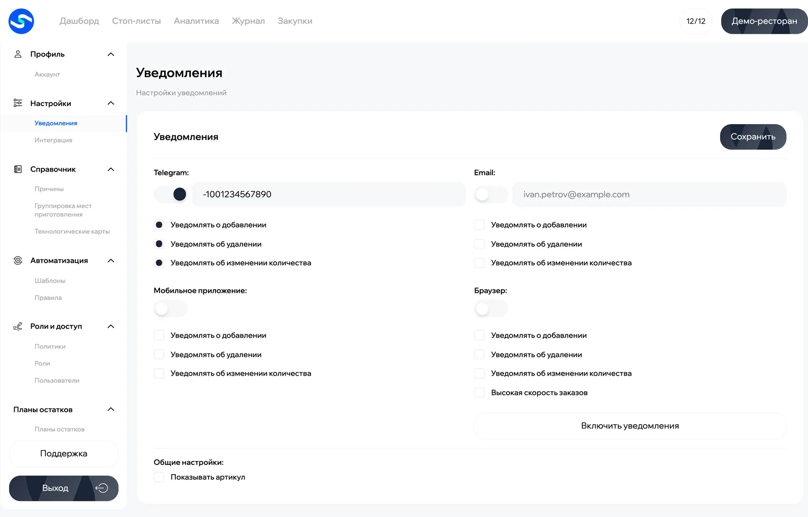Collapse the Роли и доступ chevron
808x517 pixels.
pyautogui.click(x=111, y=326)
